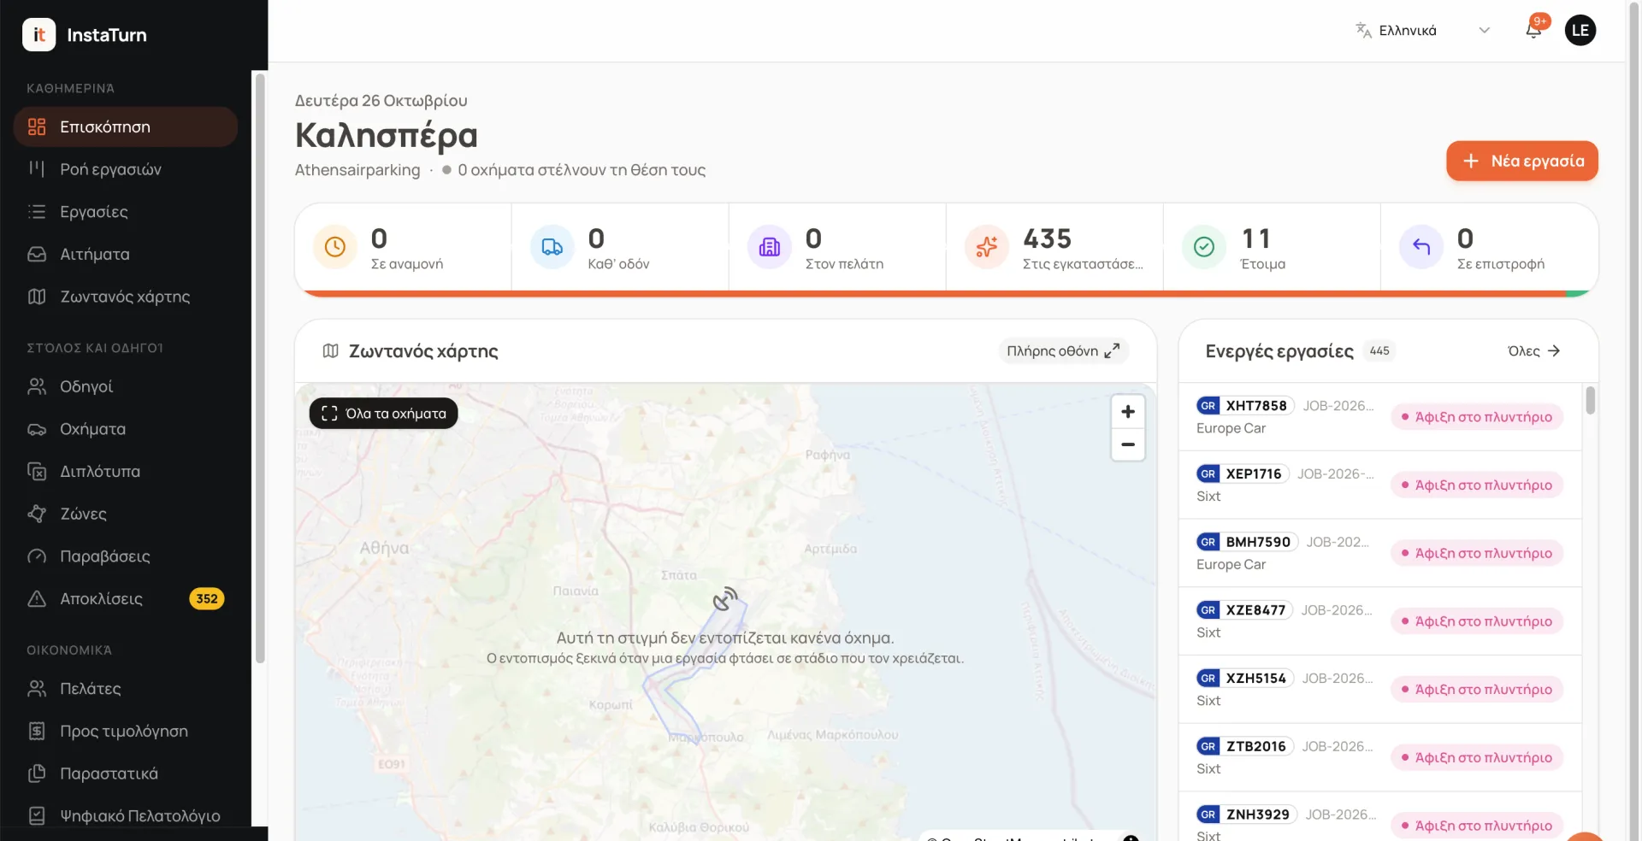Select Επισκόπηση in the sidebar

coord(126,126)
